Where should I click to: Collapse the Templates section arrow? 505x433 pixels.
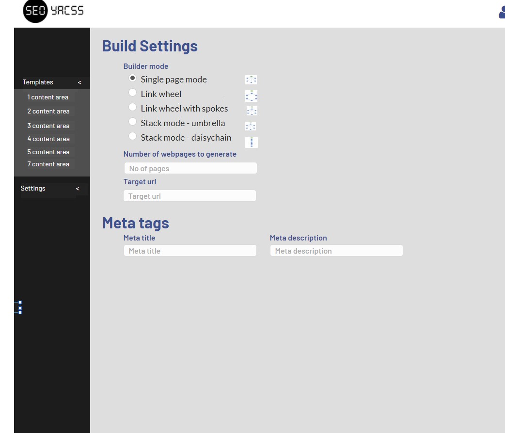(x=79, y=82)
